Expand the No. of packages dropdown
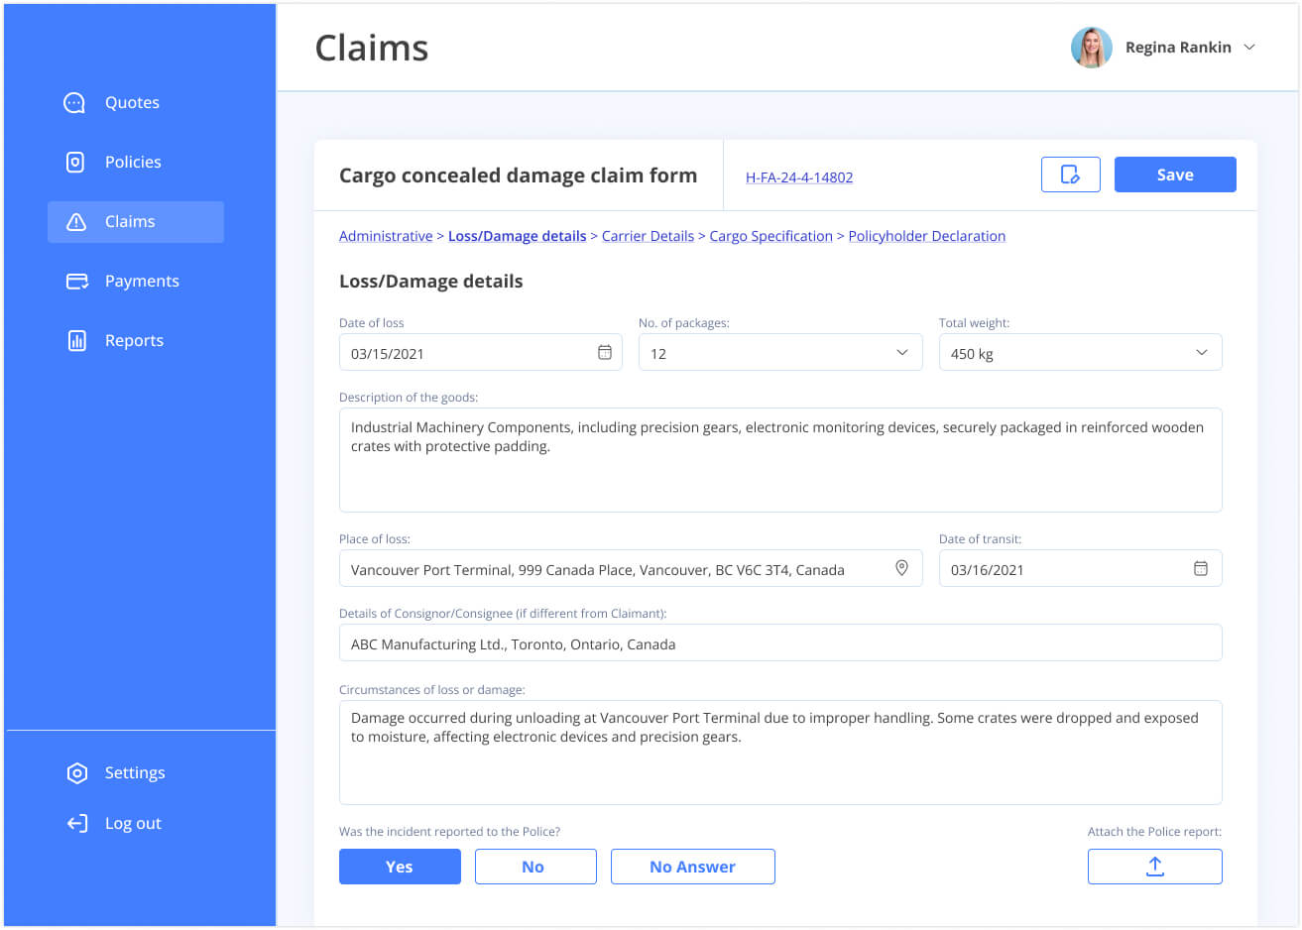The height and width of the screenshot is (930, 1302). (x=901, y=353)
